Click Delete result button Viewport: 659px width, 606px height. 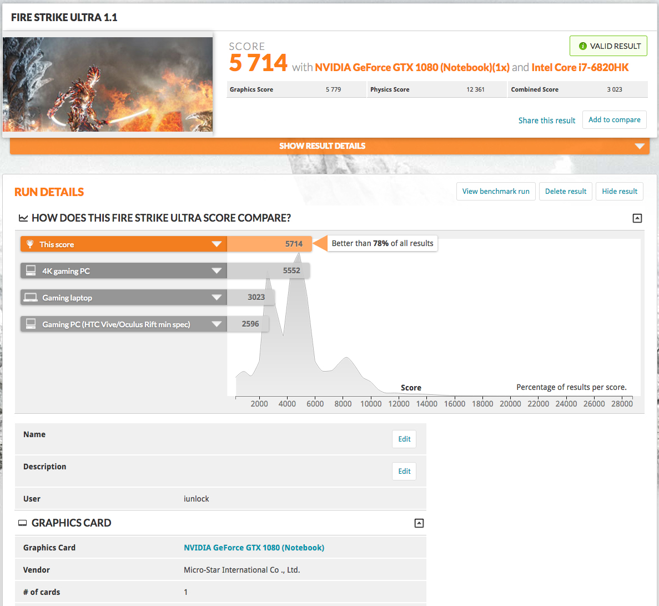pos(565,191)
